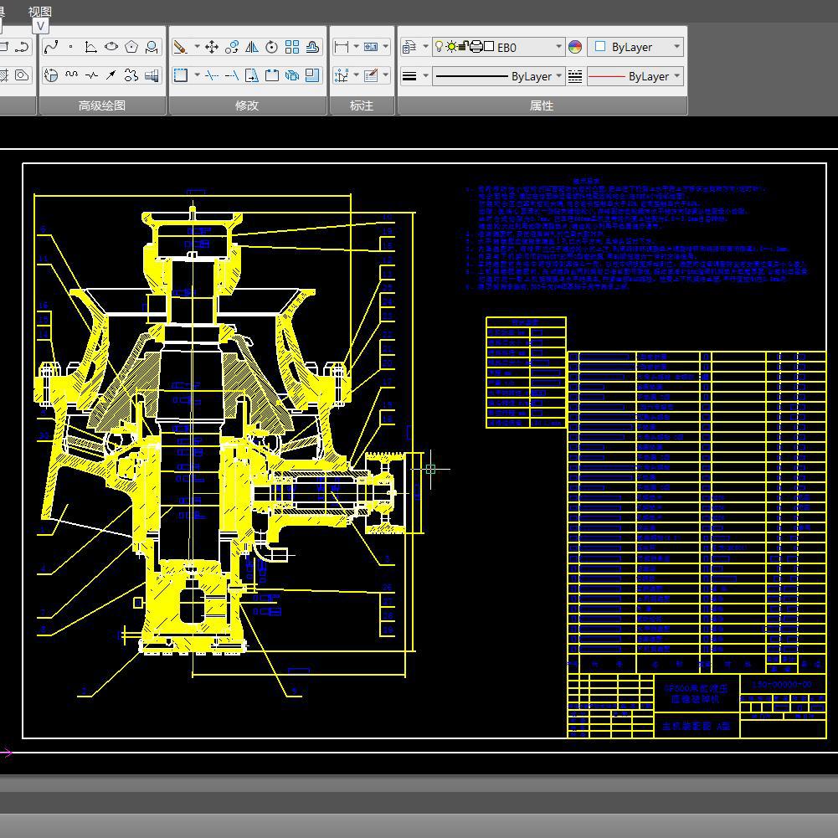
Task: Toggle the layer lock icon
Action: coord(463,47)
